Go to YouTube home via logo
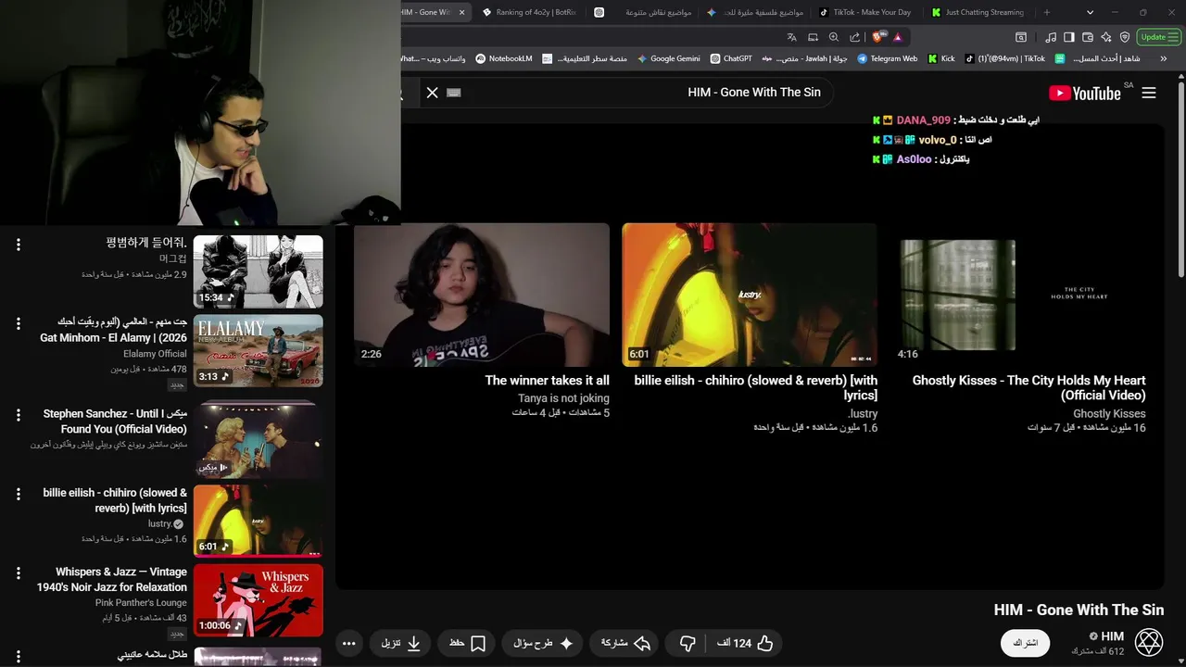 [1085, 93]
